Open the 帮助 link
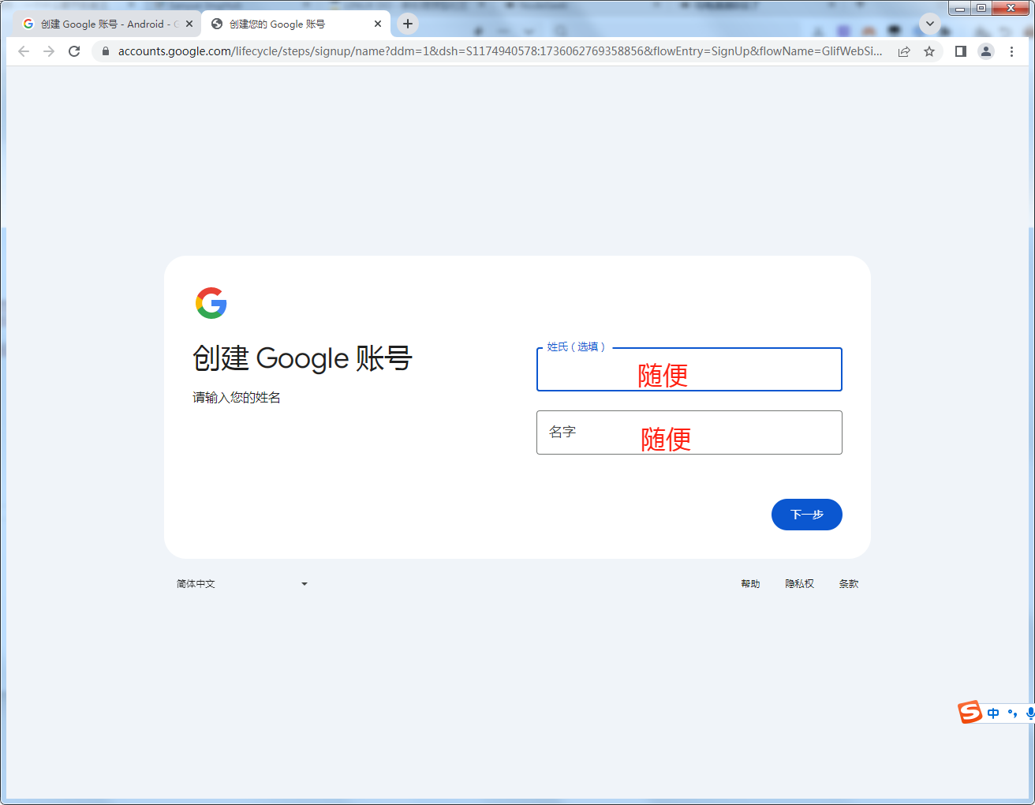Screen dimensions: 1035x805 click(750, 584)
